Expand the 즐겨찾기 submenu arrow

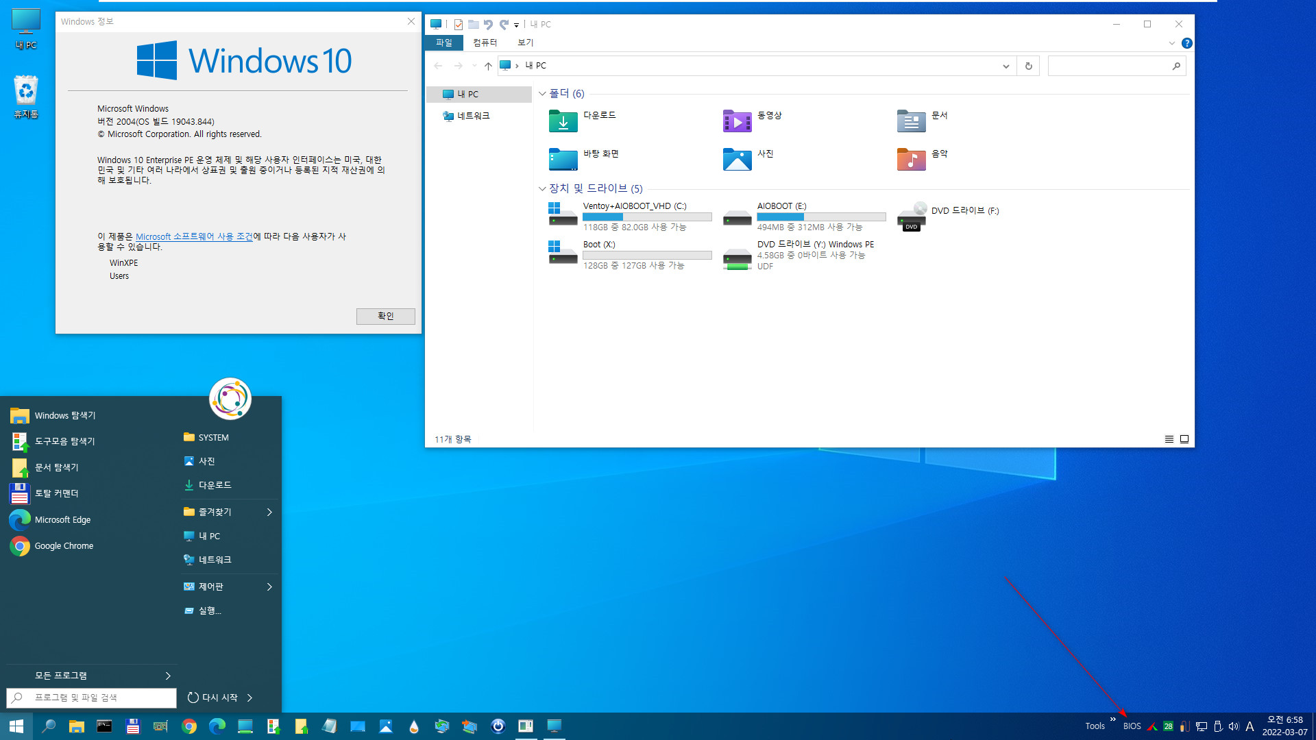click(x=269, y=513)
